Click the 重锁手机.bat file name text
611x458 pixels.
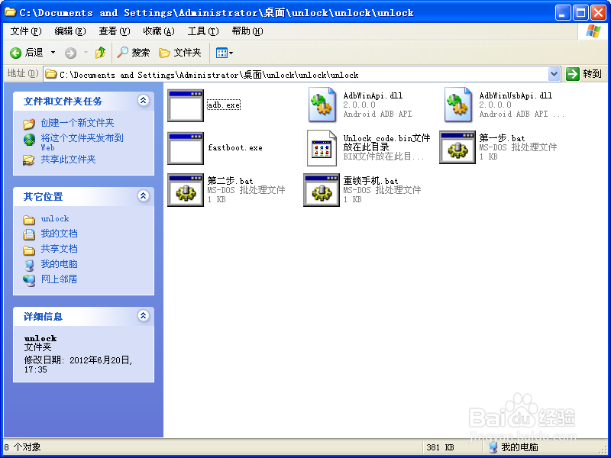[370, 181]
